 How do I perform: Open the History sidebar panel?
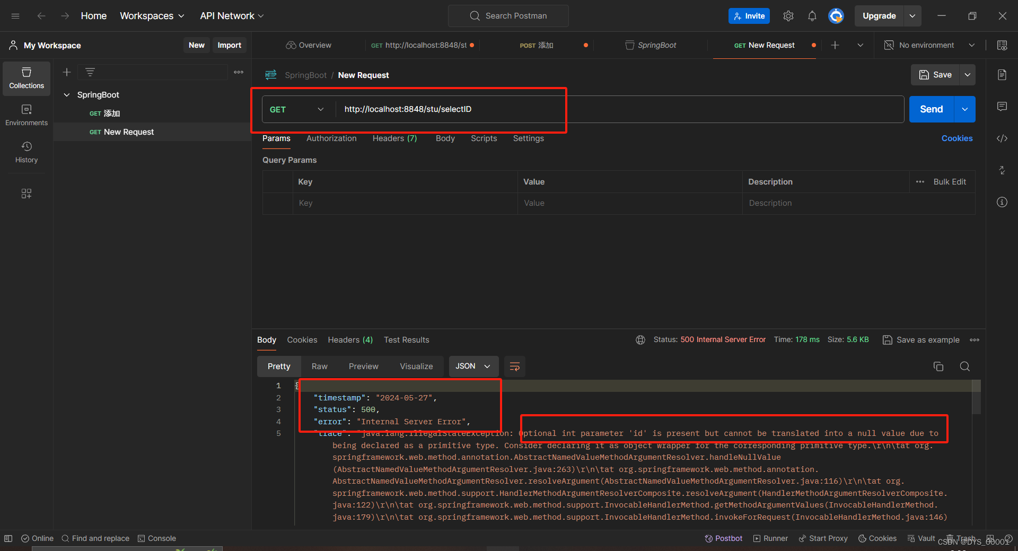[27, 152]
